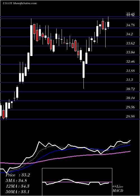Click the 34.2 price axis label
This screenshot has width=140, height=196.
tap(129, 34)
